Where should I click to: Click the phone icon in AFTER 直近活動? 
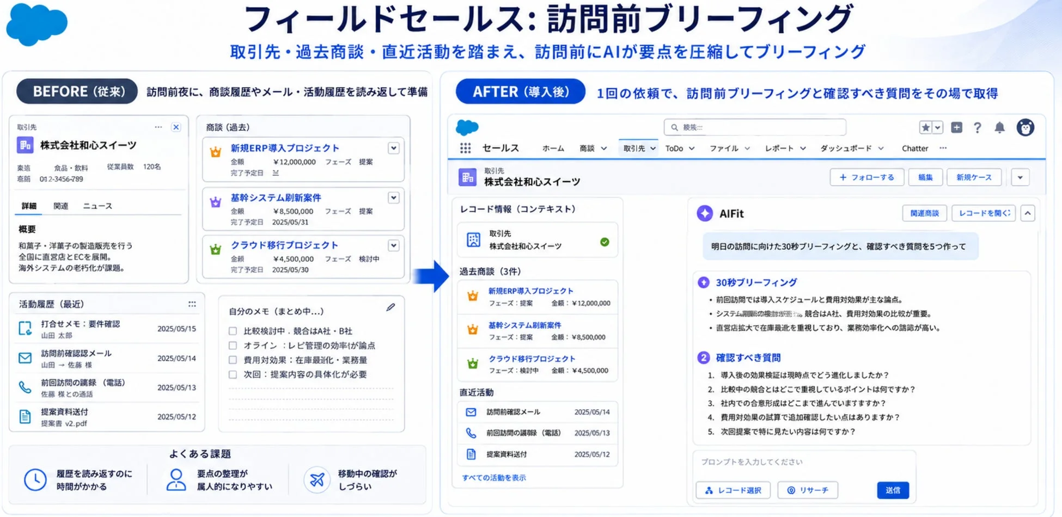(471, 433)
